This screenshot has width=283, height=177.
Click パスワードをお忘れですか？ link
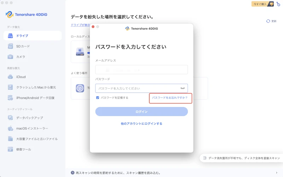pos(170,98)
